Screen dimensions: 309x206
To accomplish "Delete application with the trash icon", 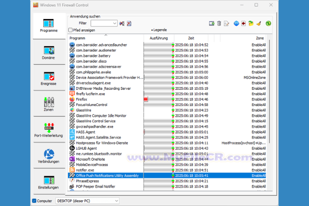I will [x=219, y=24].
